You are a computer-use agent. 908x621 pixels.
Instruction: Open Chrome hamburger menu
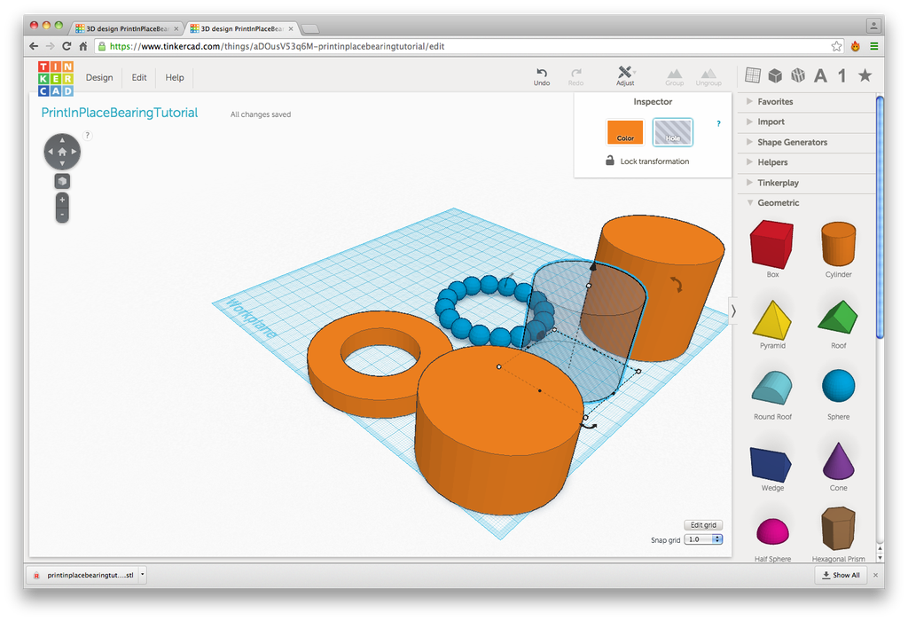click(x=873, y=46)
